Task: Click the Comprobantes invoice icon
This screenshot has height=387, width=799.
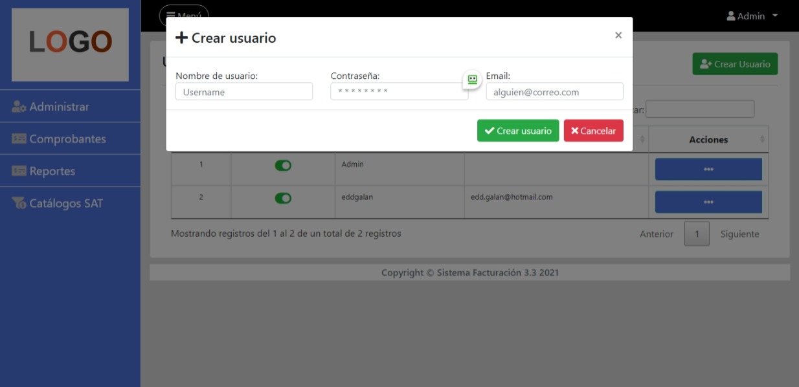Action: pyautogui.click(x=19, y=138)
